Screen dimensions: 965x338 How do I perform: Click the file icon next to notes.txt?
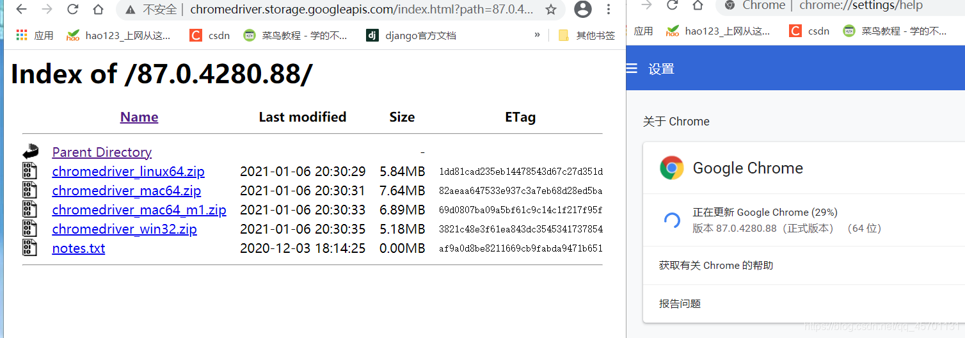point(29,248)
